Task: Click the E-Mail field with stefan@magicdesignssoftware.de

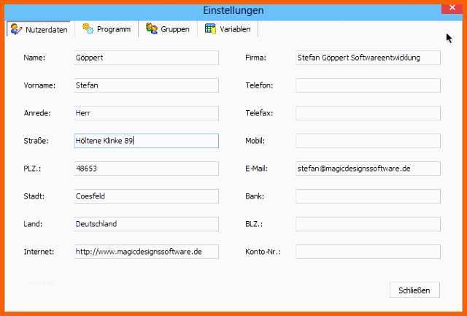Action: tap(368, 169)
